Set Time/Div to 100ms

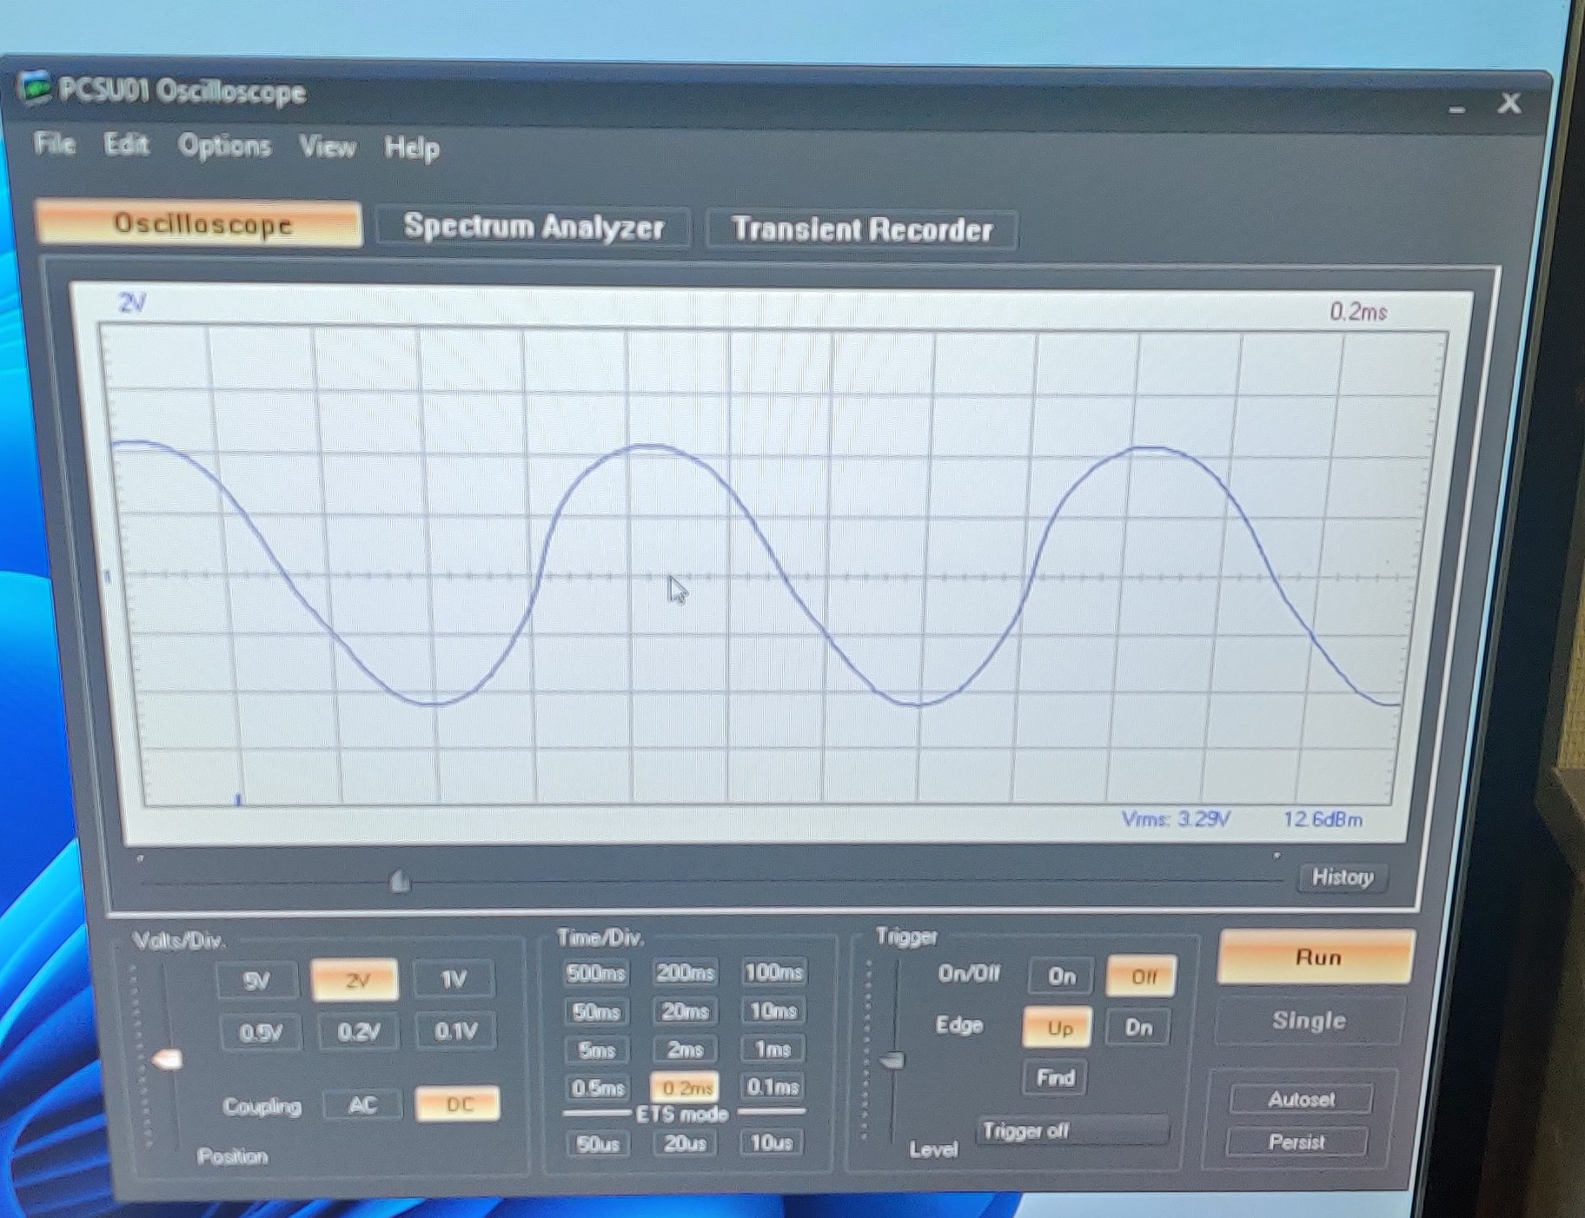(x=773, y=971)
